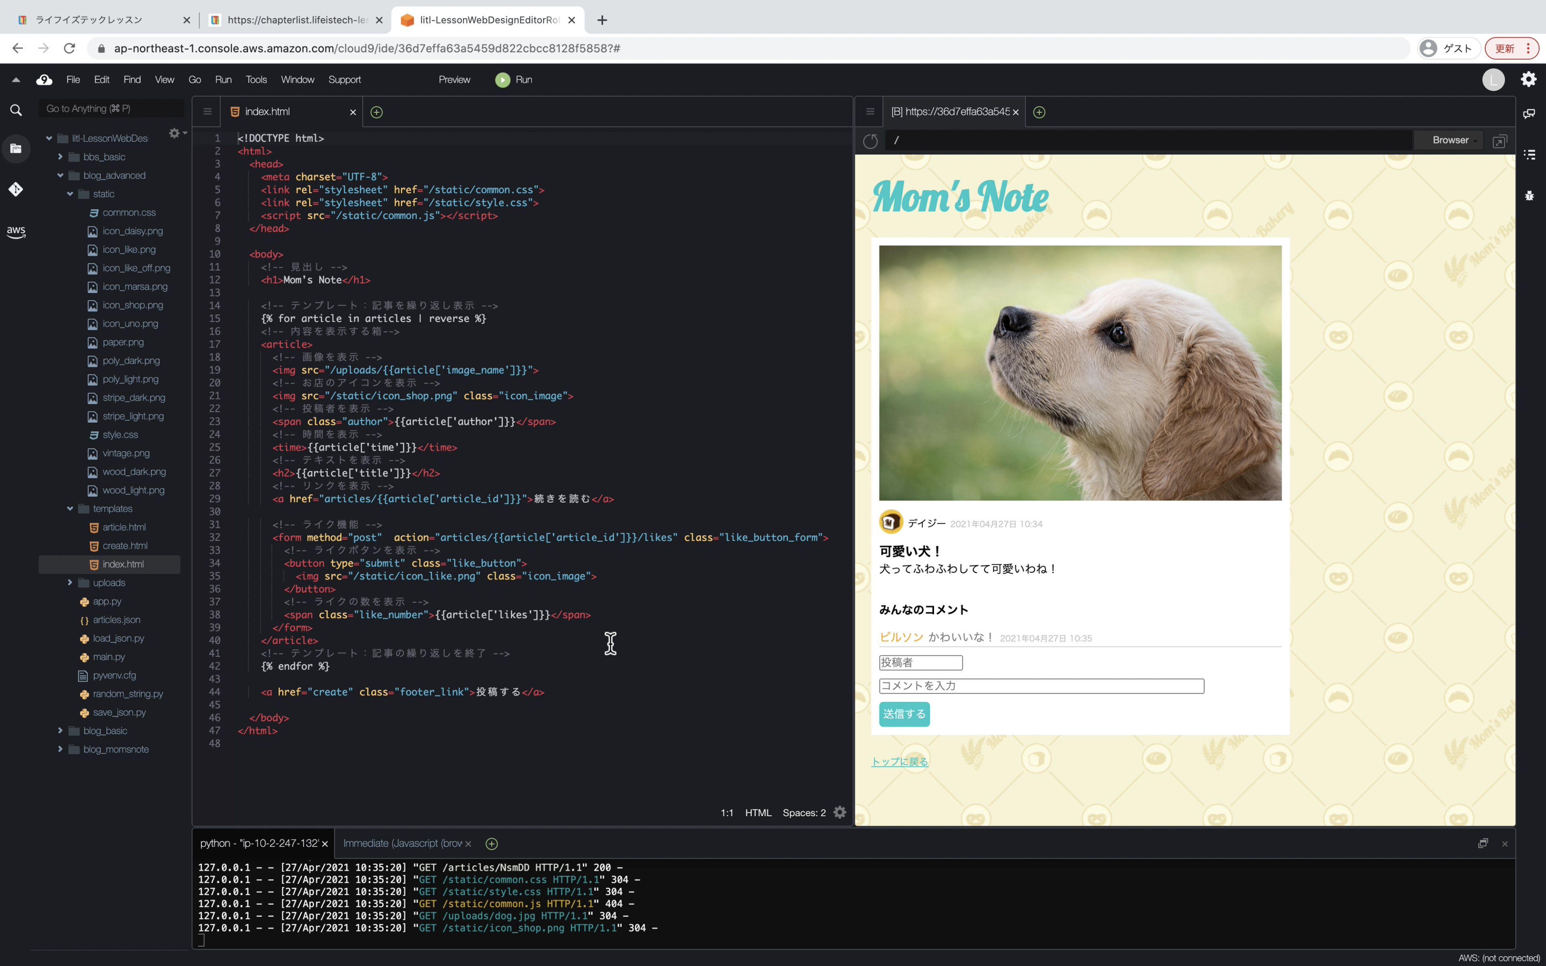Open the File menu
The image size is (1546, 966).
(x=73, y=80)
